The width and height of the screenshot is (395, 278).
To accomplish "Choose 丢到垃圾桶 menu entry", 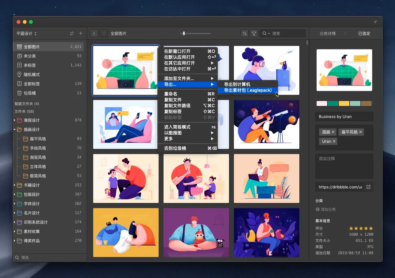I will (x=188, y=148).
